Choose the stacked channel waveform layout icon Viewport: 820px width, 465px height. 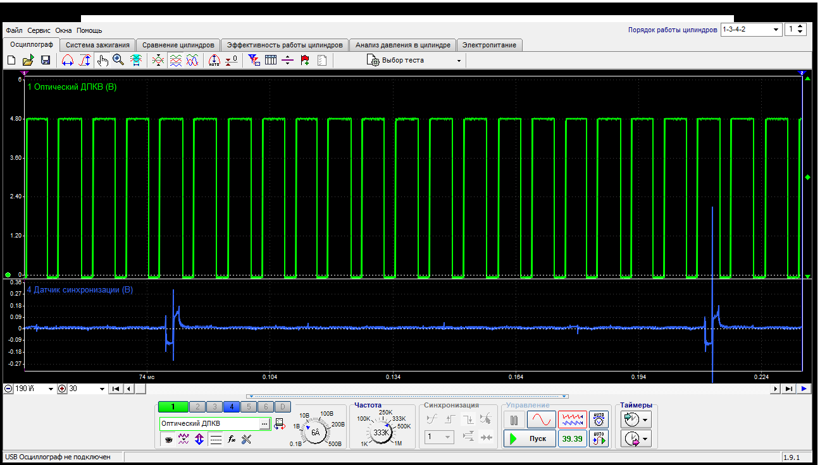coord(176,60)
